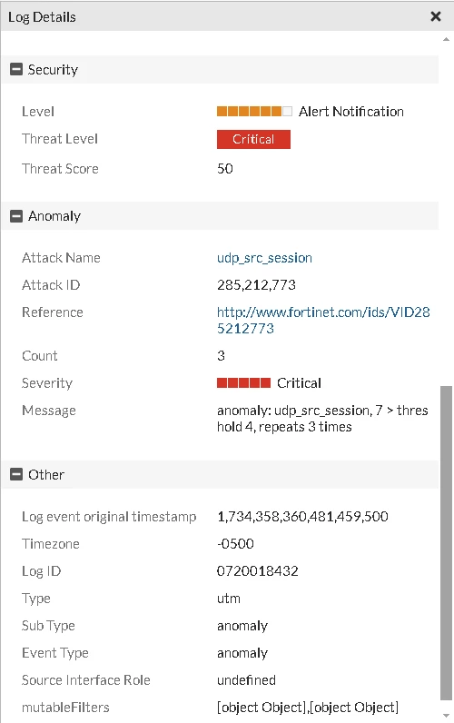
Task: Collapse the Security section minus icon
Action: point(16,70)
